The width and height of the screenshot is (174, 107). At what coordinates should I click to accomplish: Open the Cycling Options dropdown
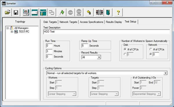(165, 73)
